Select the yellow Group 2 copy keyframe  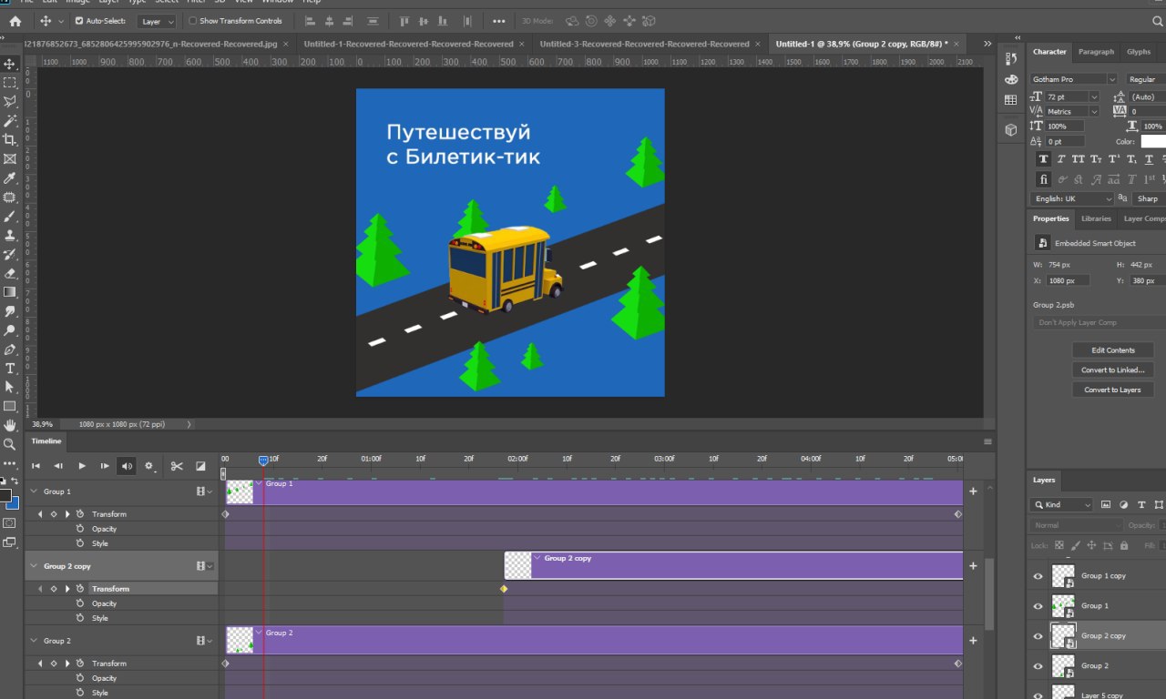click(x=504, y=589)
